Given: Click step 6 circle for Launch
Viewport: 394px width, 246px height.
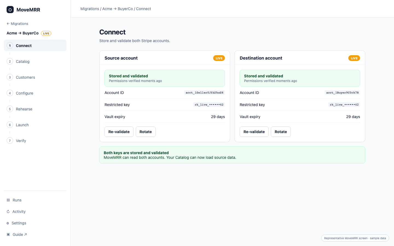Looking at the screenshot, I should 10,125.
